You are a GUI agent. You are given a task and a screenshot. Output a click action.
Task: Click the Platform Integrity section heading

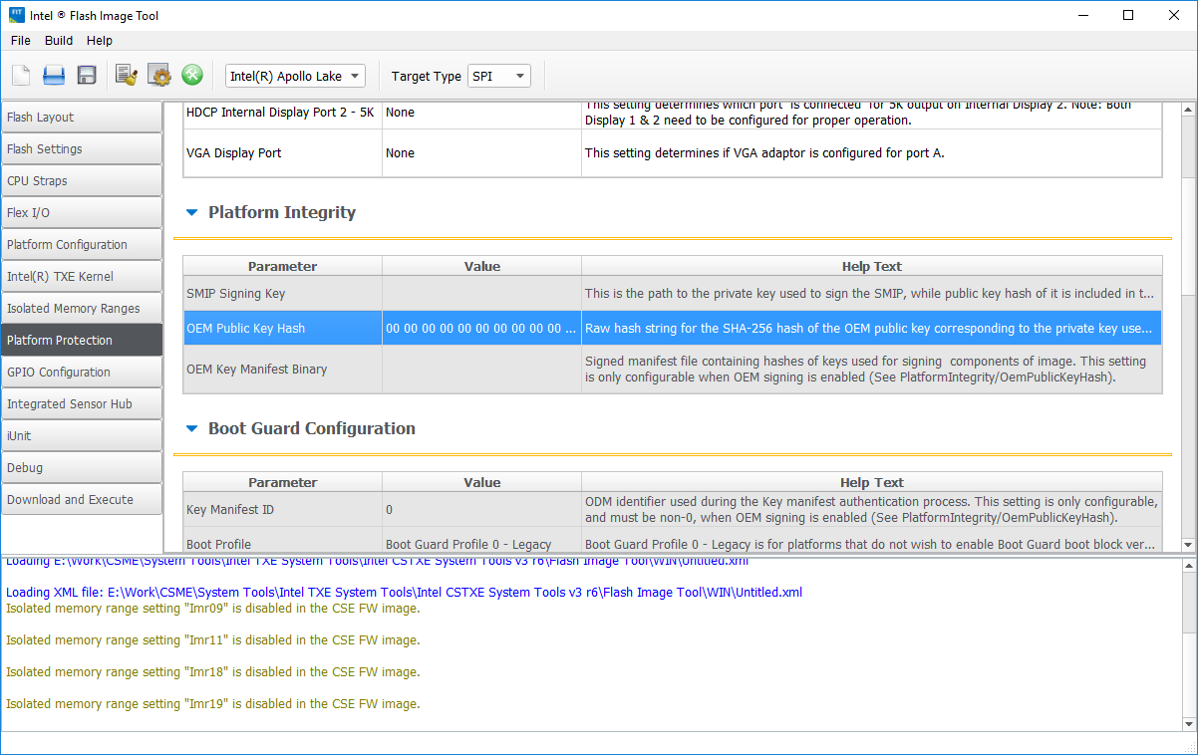coord(282,212)
